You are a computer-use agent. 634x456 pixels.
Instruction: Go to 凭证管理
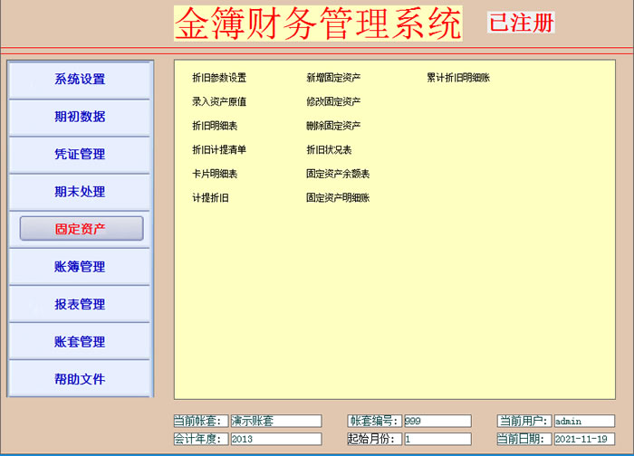point(80,155)
